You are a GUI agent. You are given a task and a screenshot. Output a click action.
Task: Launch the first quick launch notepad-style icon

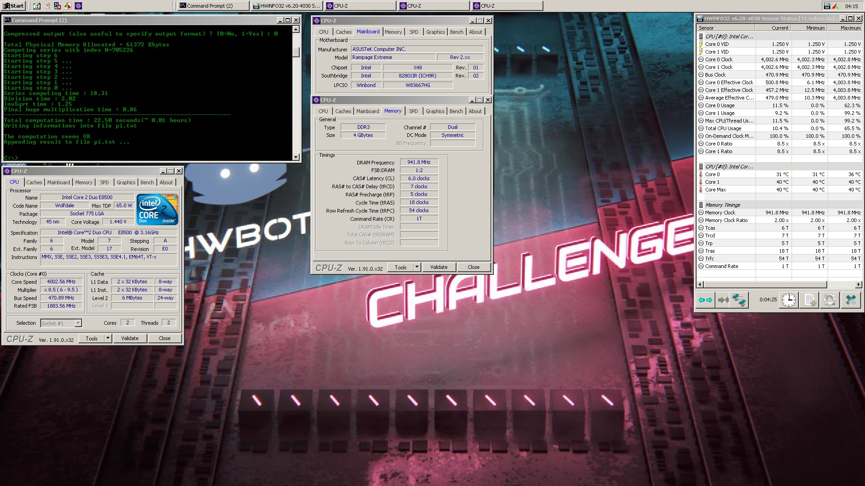pyautogui.click(x=37, y=6)
